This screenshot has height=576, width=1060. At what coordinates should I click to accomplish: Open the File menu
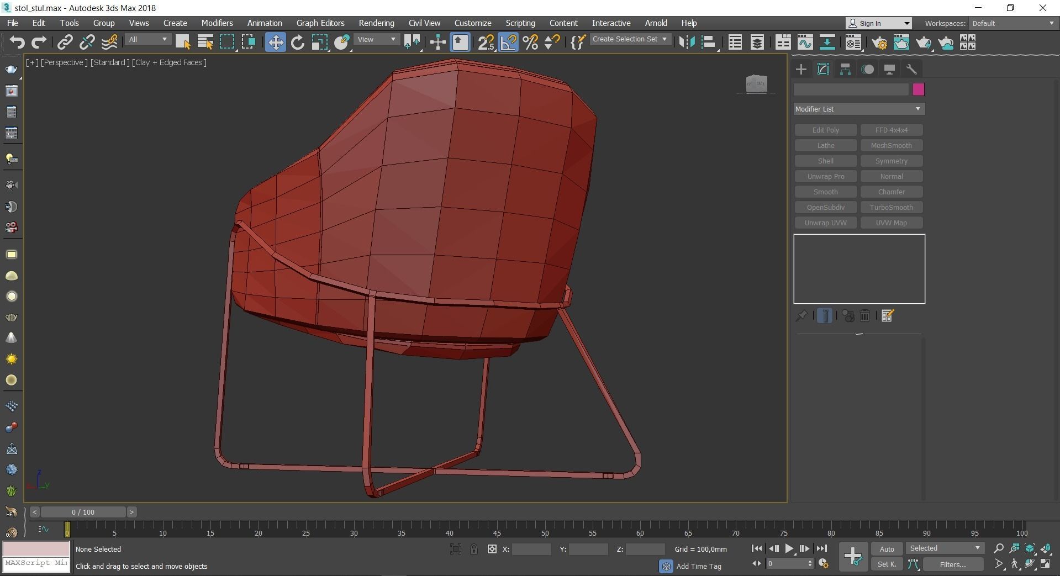tap(12, 23)
